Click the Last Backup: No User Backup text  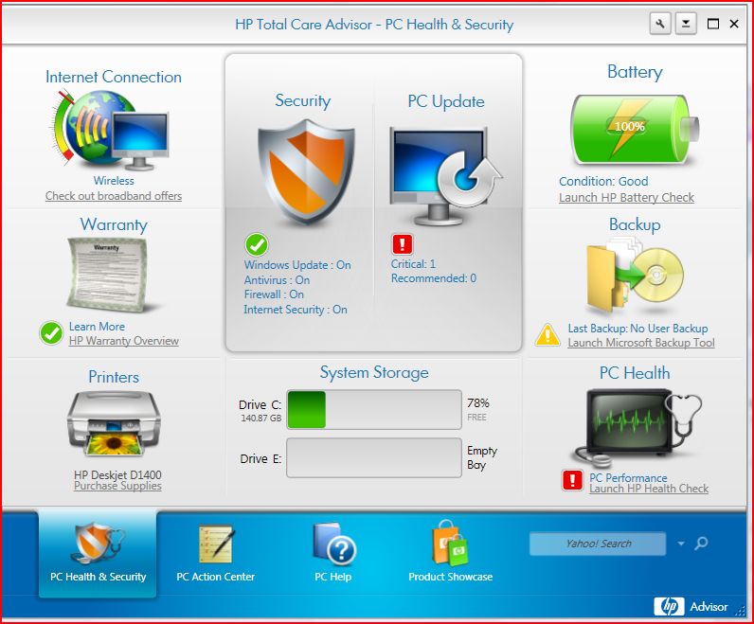[637, 329]
